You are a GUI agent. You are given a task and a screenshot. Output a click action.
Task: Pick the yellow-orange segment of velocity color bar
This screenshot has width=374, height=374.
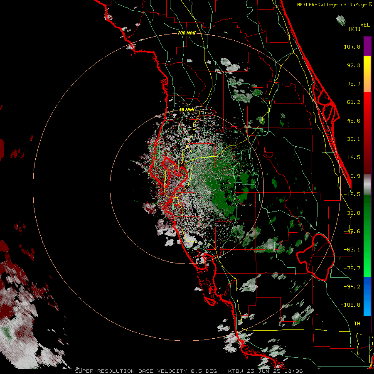(367, 74)
